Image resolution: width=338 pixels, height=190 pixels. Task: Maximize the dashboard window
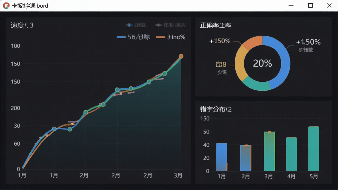pyautogui.click(x=310, y=5)
